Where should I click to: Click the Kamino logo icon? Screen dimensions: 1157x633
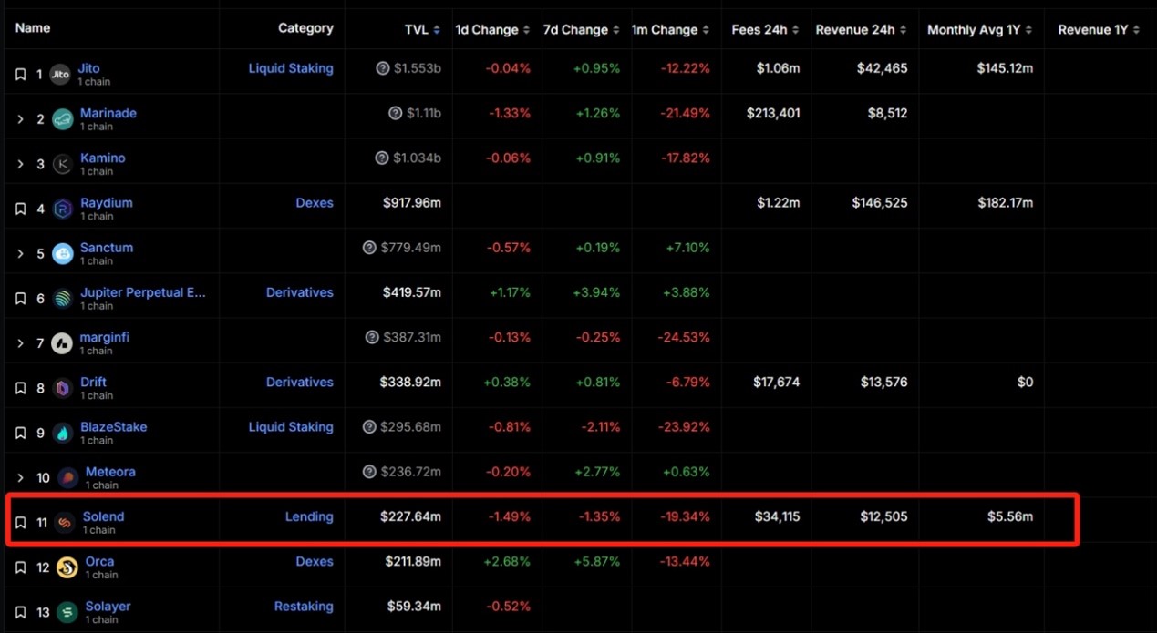(62, 164)
